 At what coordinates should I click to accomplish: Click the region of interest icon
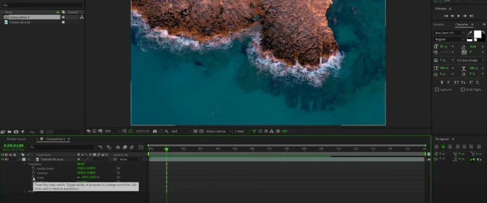tap(195, 131)
